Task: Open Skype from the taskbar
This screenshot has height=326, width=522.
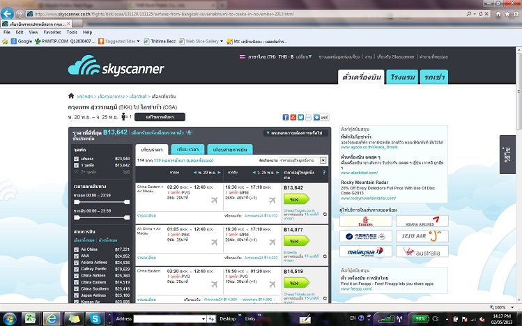Action: click(x=95, y=318)
